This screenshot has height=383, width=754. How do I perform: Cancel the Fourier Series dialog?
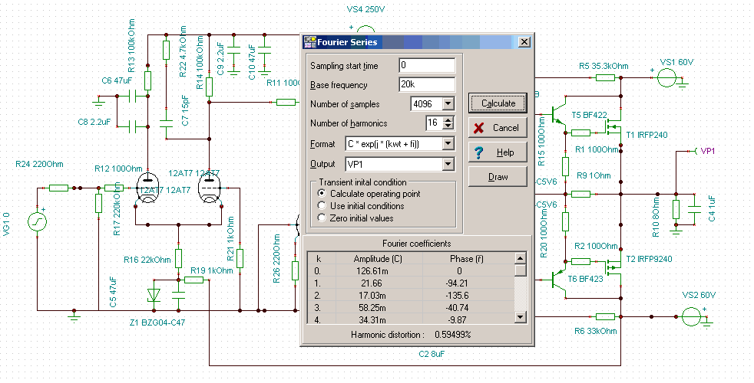pyautogui.click(x=498, y=128)
